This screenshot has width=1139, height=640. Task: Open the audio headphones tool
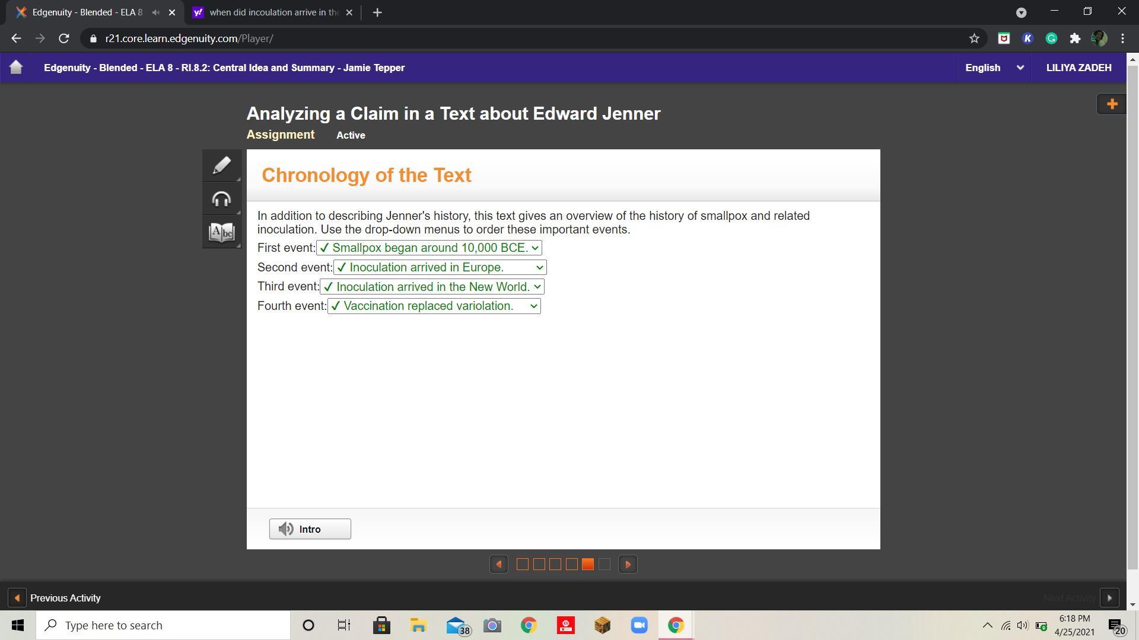(221, 199)
